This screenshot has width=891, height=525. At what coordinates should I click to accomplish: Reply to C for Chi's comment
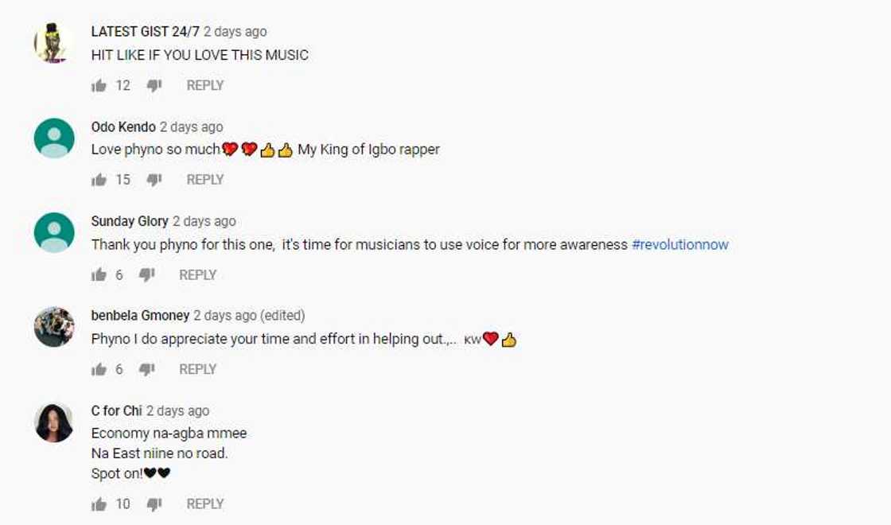click(205, 504)
